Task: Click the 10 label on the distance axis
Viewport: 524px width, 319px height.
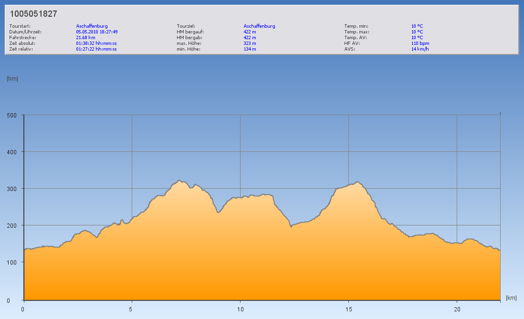Action: (240, 309)
